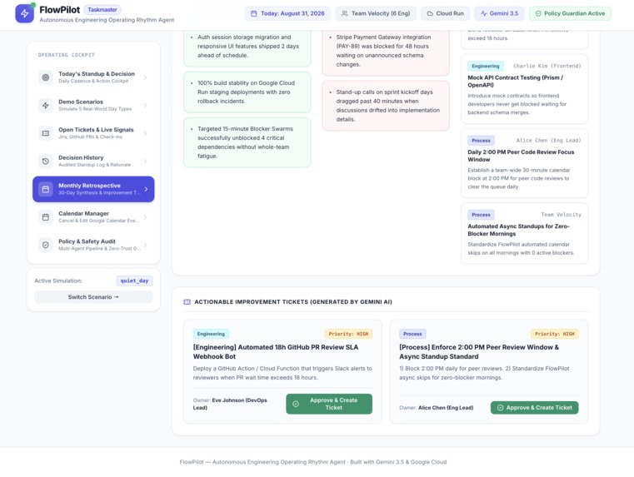Click the Demo Scenarios lightning icon
Viewport: 634px width, 477px height.
46,105
